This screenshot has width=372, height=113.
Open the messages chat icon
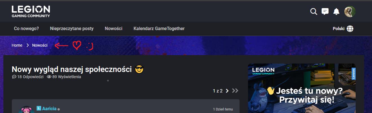325,12
